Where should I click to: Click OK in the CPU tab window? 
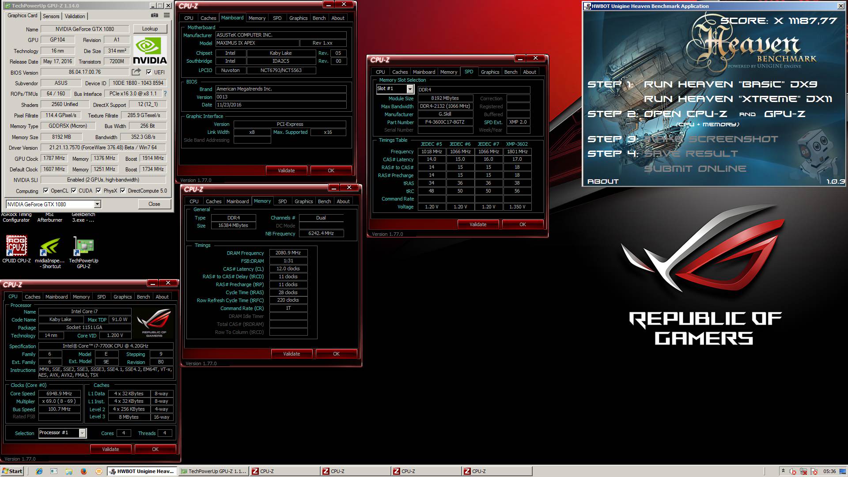pos(155,449)
